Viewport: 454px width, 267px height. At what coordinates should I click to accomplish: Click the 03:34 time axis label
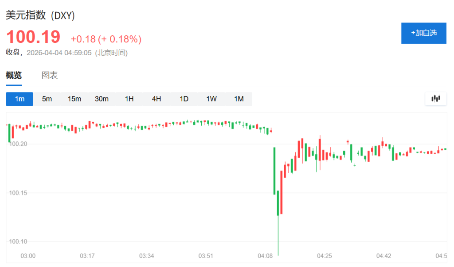click(146, 256)
